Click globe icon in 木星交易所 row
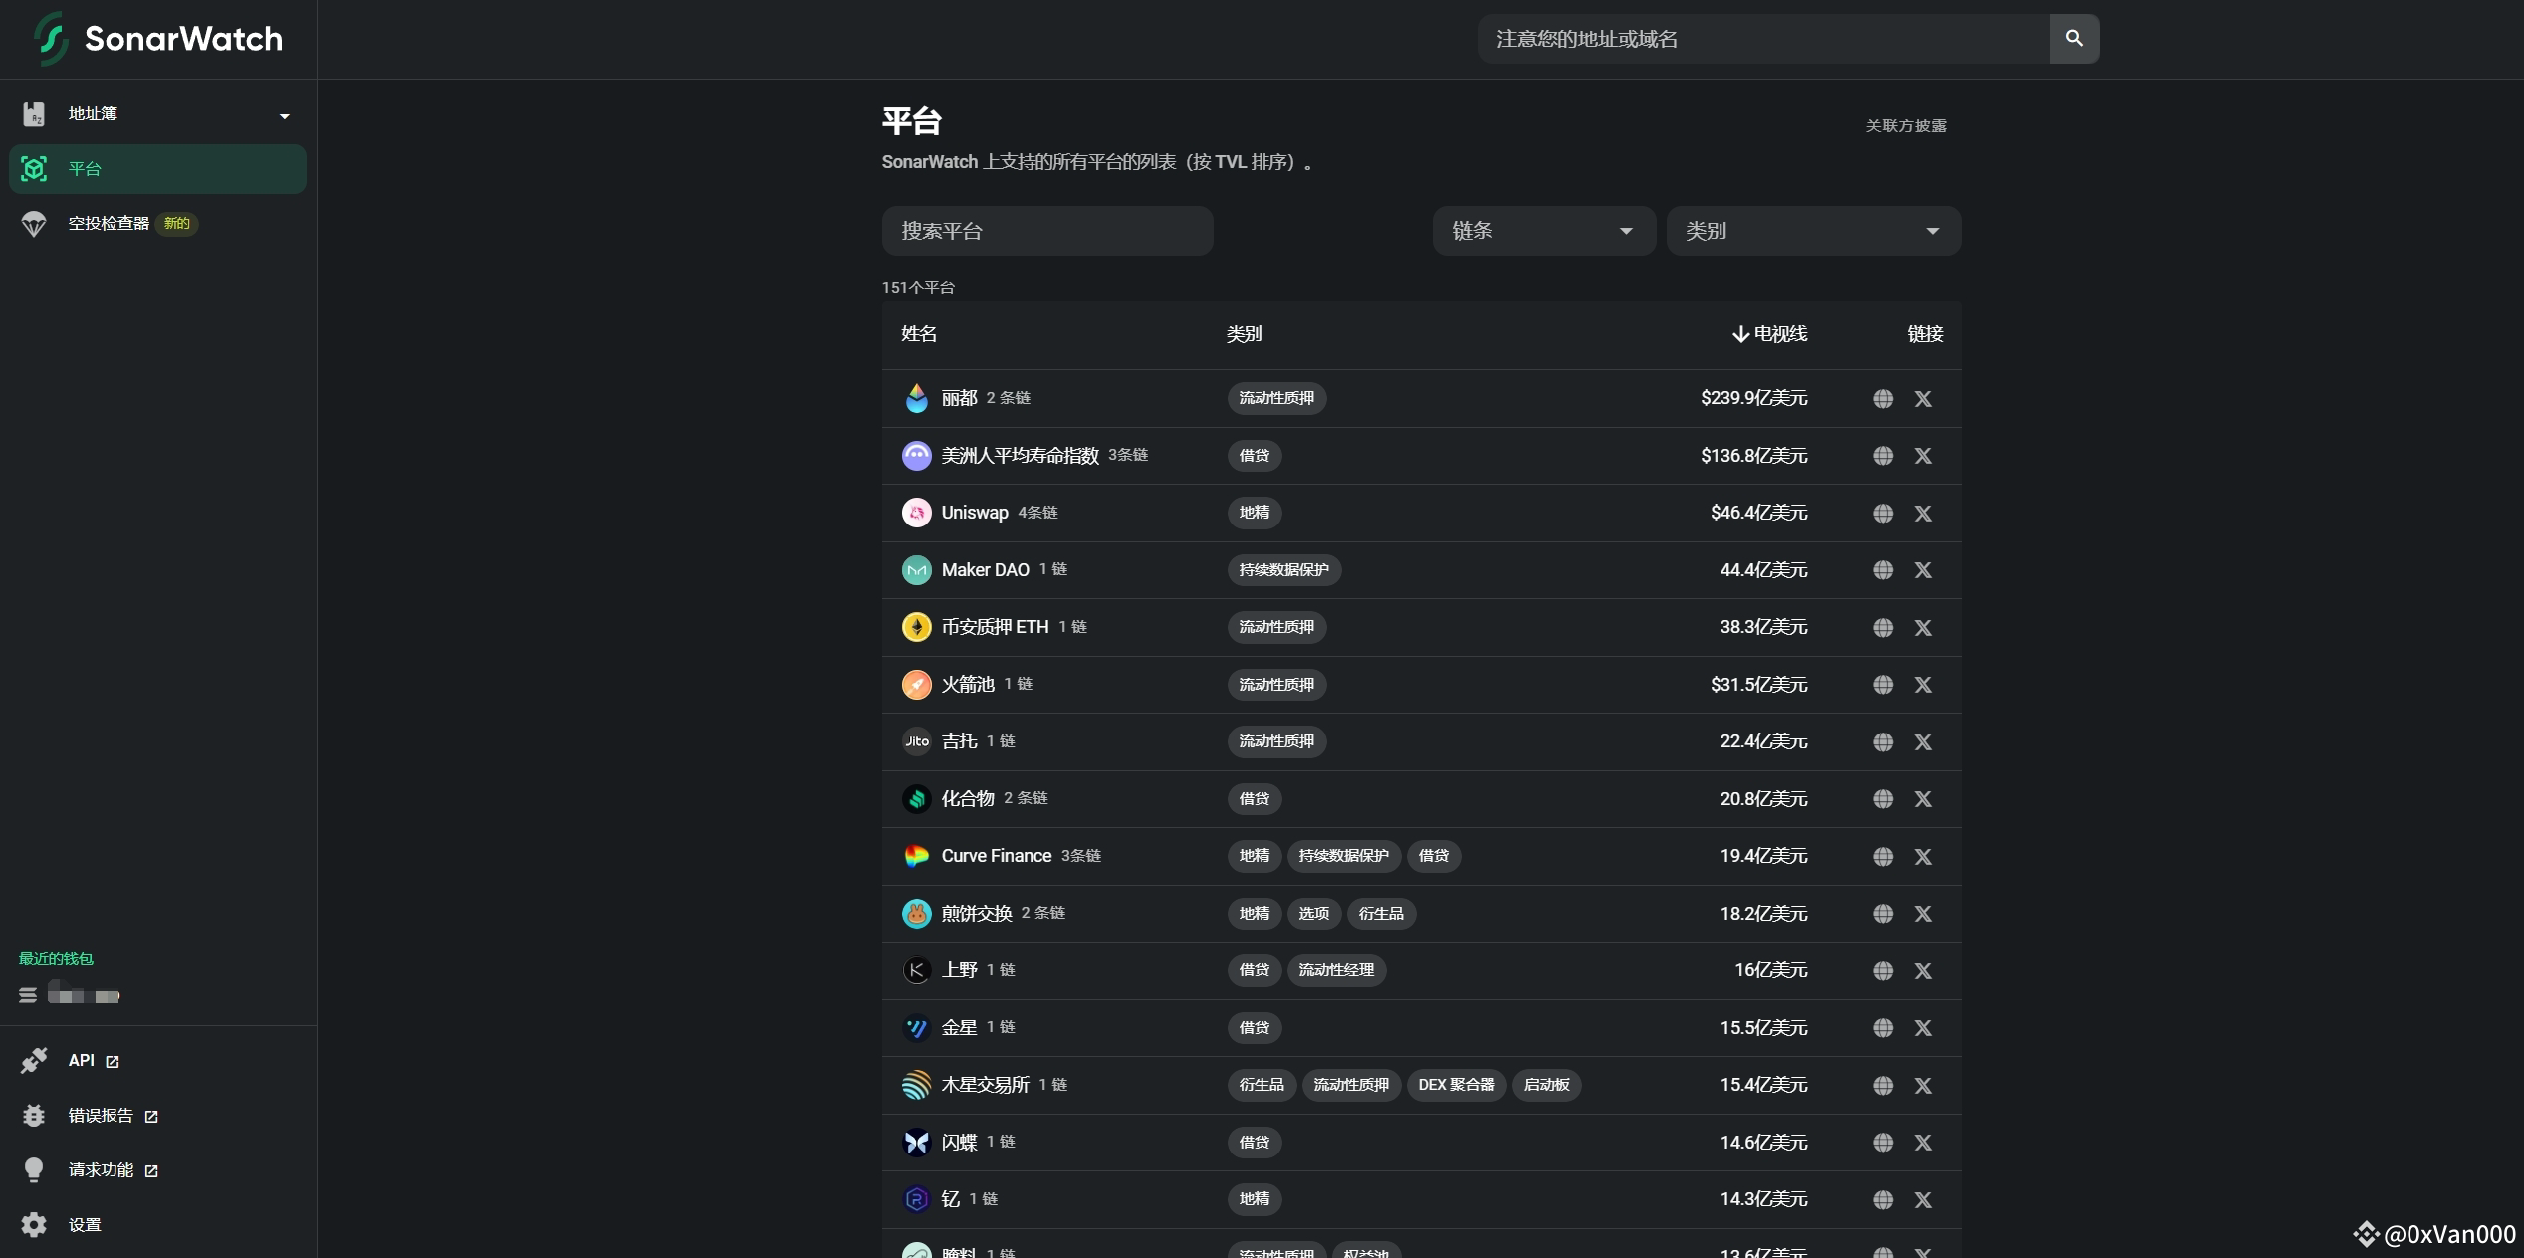 [1882, 1086]
